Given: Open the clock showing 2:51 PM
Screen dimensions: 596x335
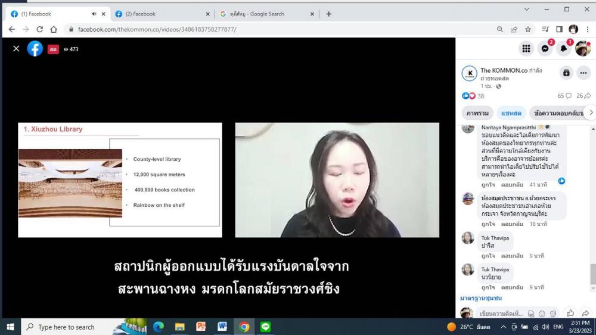Looking at the screenshot, I should [x=581, y=327].
